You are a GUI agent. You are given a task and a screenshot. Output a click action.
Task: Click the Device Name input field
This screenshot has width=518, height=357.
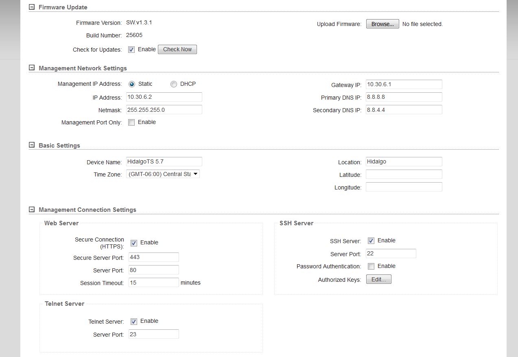pyautogui.click(x=164, y=161)
